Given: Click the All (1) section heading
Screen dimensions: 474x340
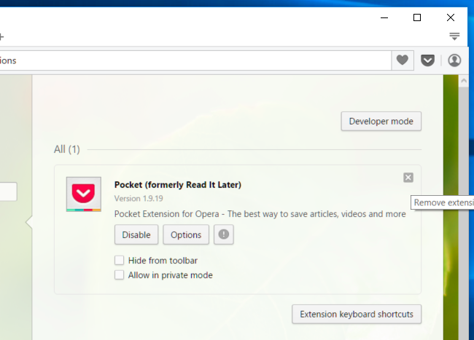Looking at the screenshot, I should click(67, 149).
